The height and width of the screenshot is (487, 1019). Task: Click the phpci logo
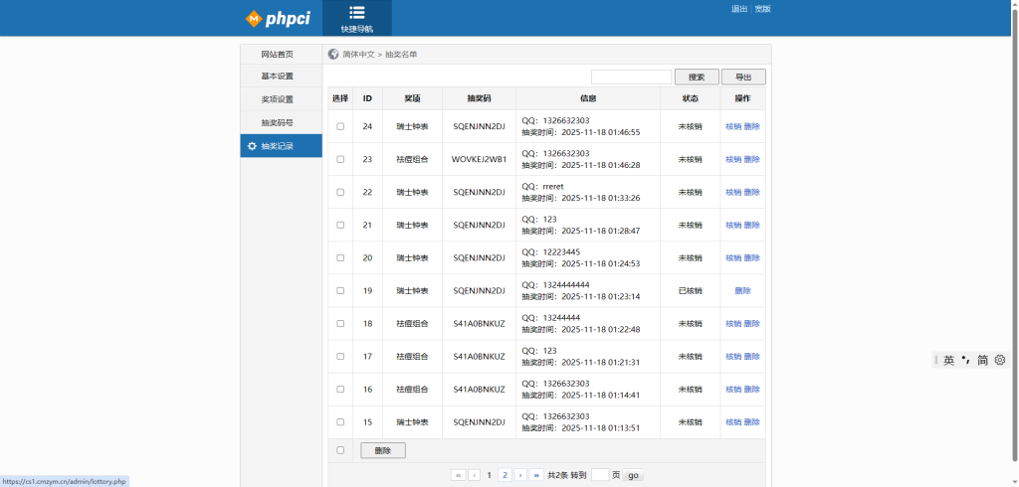point(281,19)
